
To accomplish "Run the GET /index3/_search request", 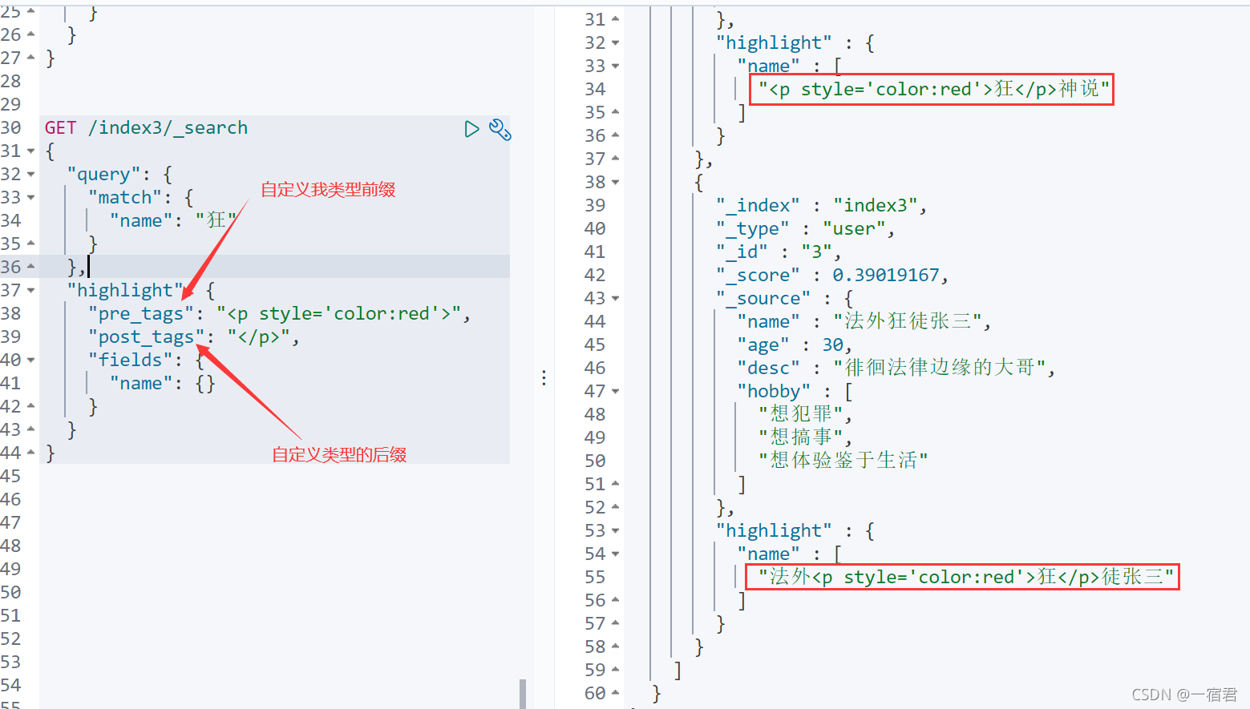I will pyautogui.click(x=471, y=129).
